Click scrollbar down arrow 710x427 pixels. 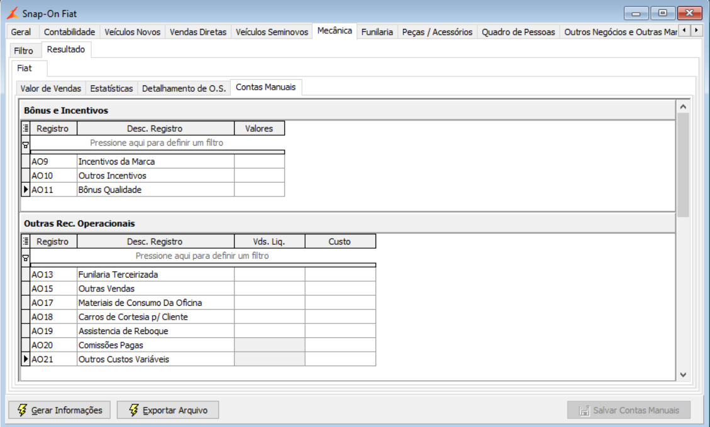684,374
